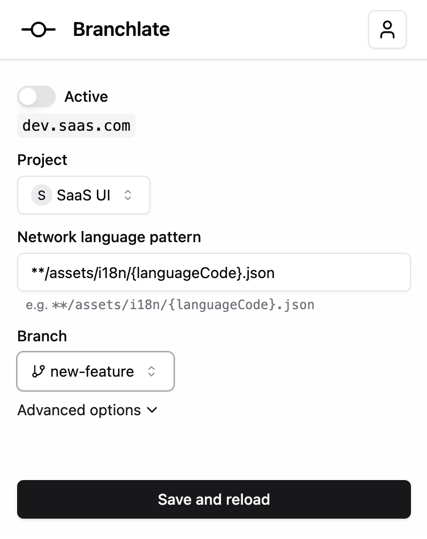Expand Advanced options
Screen dimensions: 427x539
[88, 410]
